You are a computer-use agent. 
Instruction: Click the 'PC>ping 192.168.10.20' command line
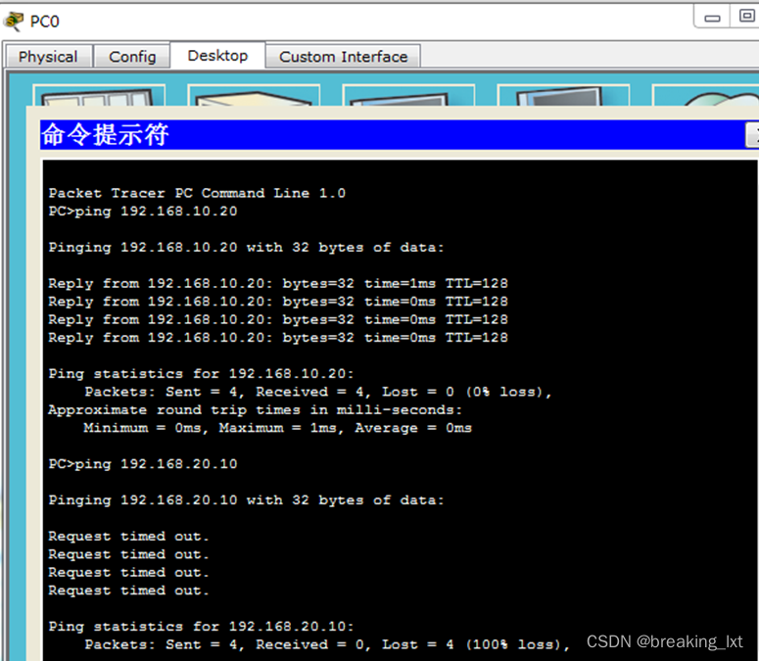coord(143,211)
